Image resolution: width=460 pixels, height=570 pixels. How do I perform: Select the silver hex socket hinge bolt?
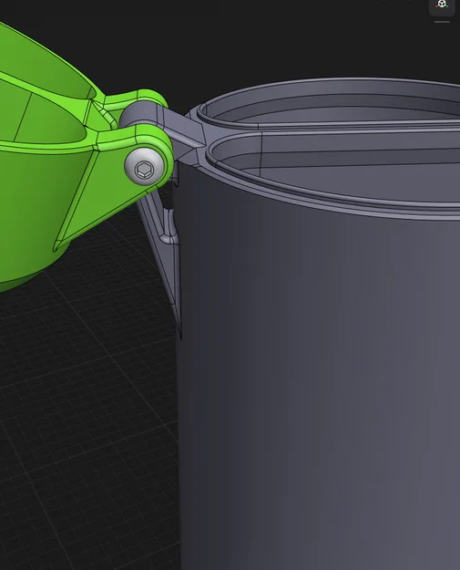[144, 167]
